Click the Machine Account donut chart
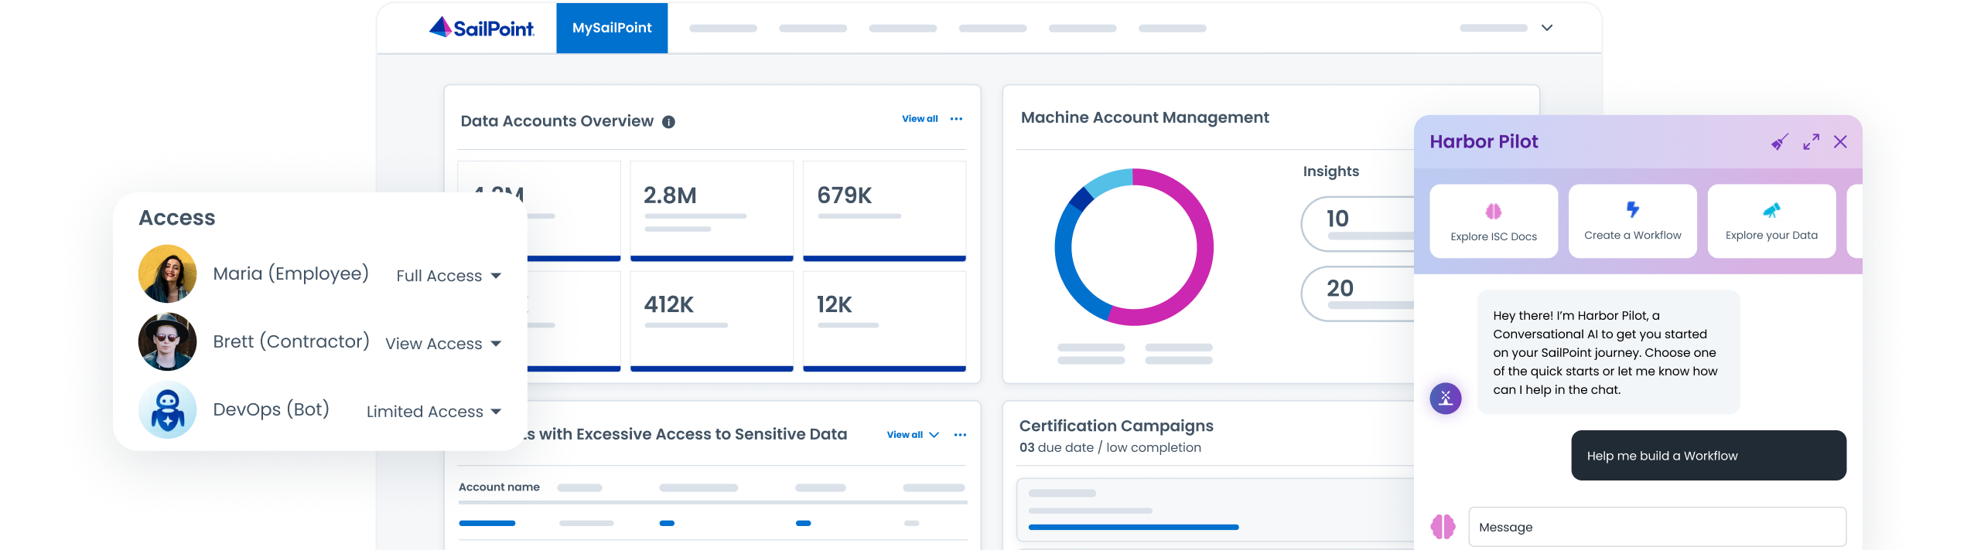Screen dimensions: 1974x550 (1134, 247)
